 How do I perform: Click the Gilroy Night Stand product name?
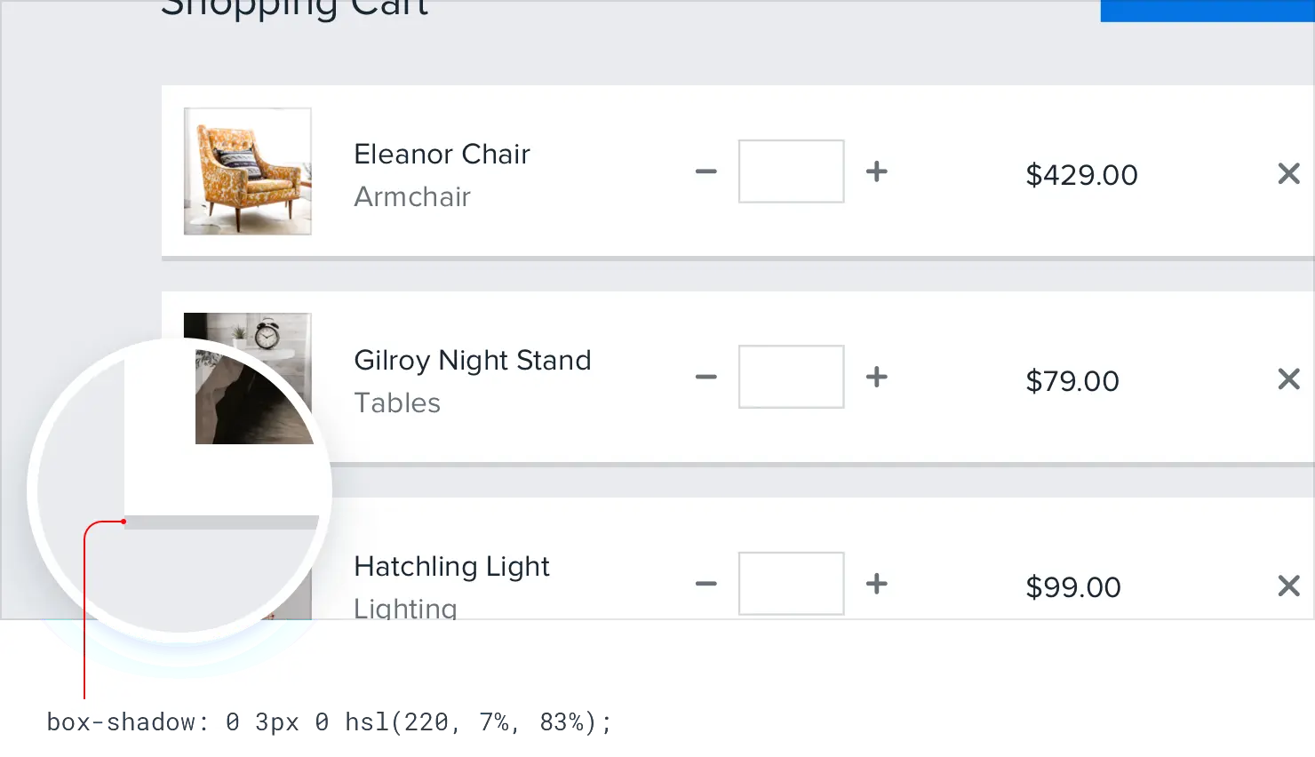pos(472,361)
